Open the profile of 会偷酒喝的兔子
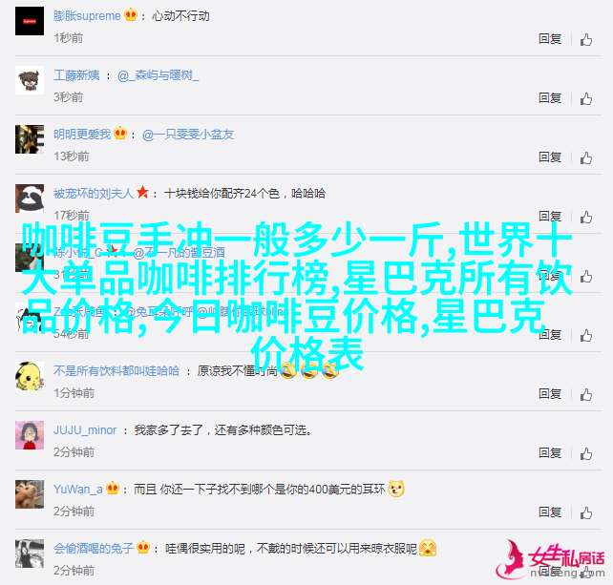 point(94,549)
